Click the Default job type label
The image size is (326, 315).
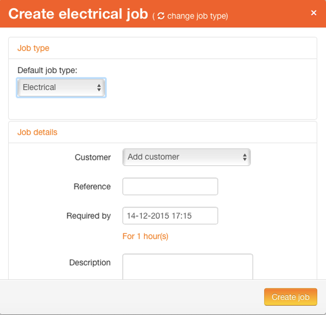47,70
